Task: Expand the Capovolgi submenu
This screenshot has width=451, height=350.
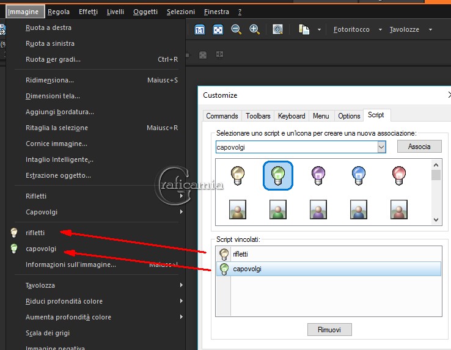Action: pyautogui.click(x=182, y=212)
